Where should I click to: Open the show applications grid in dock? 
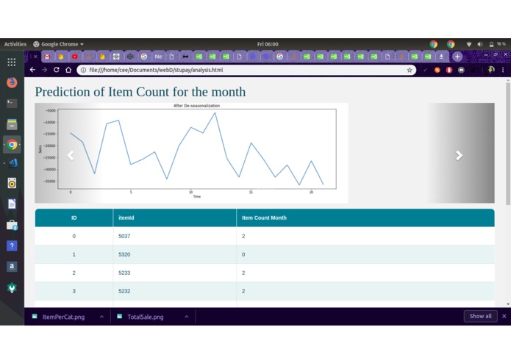click(x=12, y=62)
